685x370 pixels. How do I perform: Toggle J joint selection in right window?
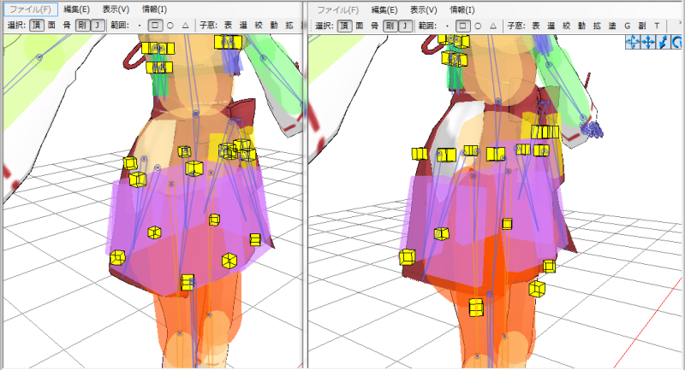click(405, 26)
